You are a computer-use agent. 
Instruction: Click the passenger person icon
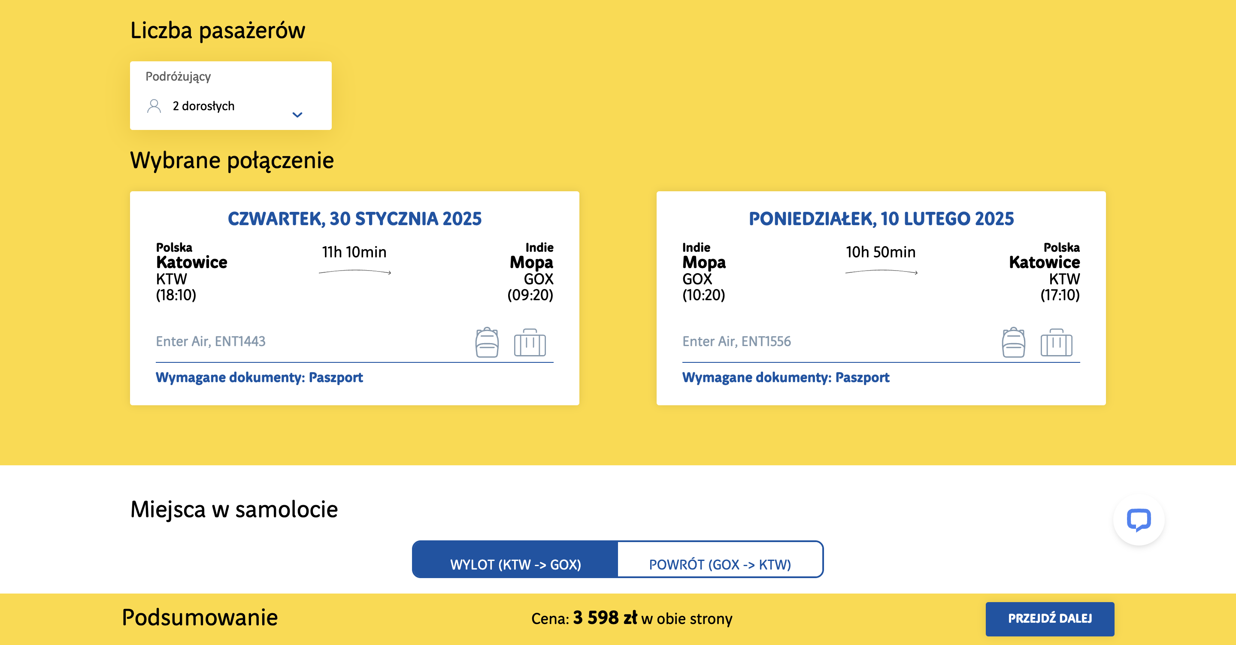tap(154, 106)
